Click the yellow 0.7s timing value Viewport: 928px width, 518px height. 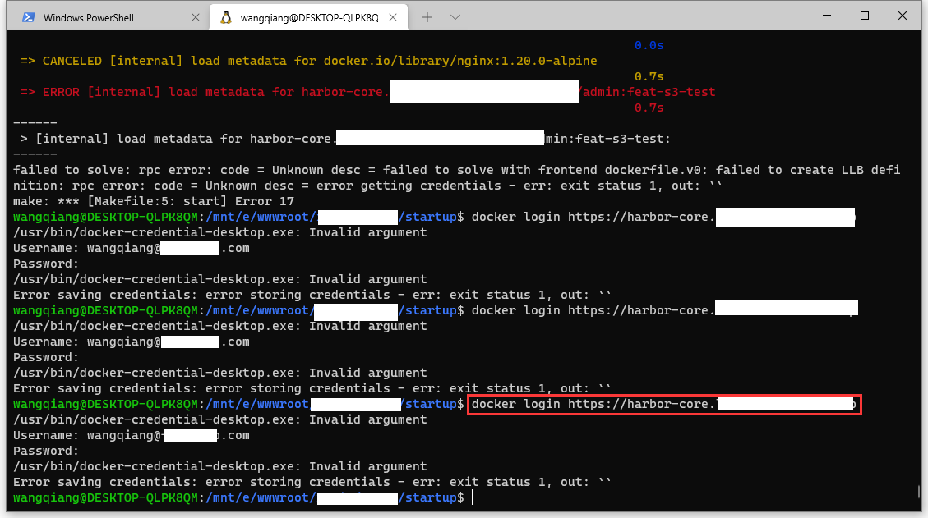pyautogui.click(x=649, y=77)
